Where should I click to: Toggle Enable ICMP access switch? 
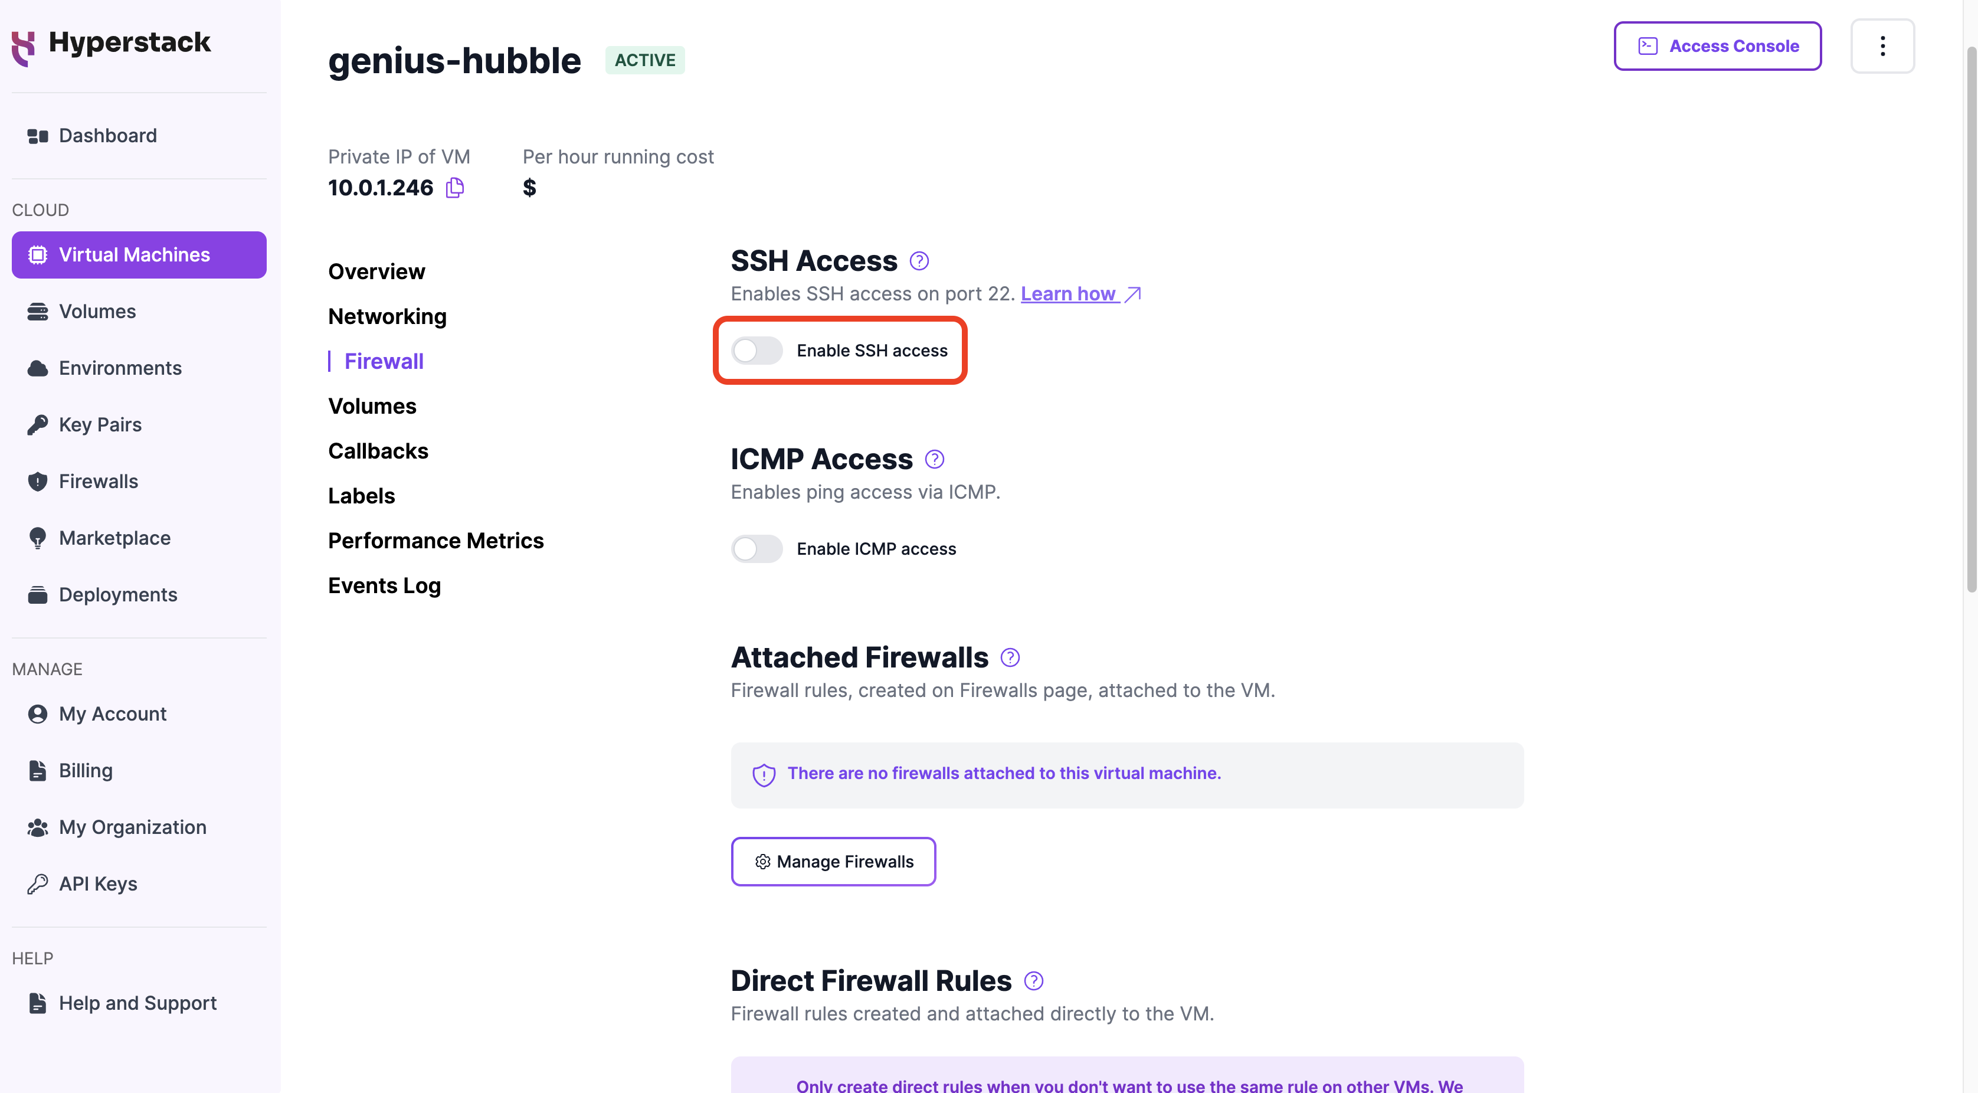(757, 548)
